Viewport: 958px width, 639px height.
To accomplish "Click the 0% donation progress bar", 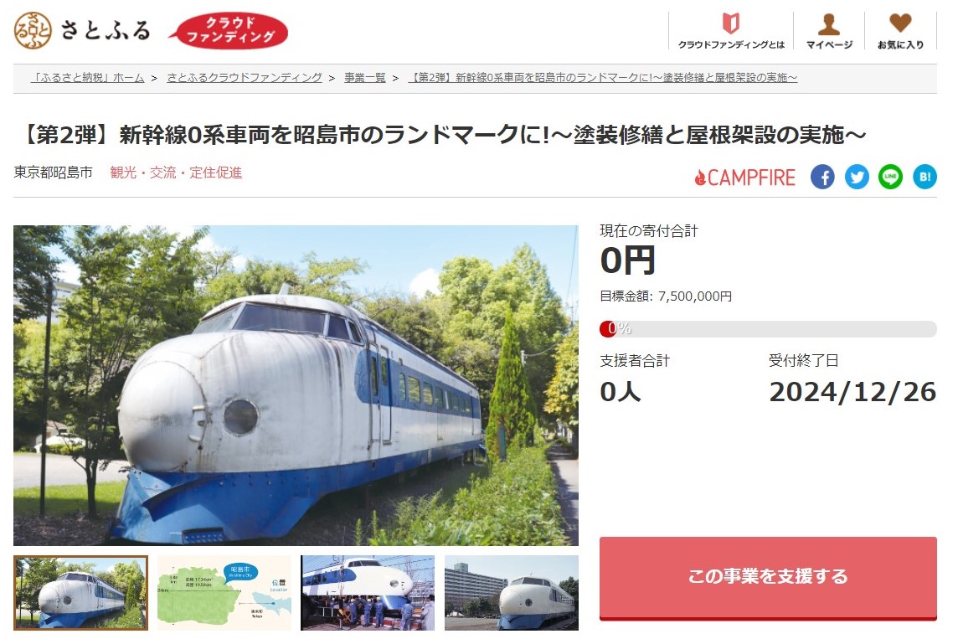I will (768, 328).
